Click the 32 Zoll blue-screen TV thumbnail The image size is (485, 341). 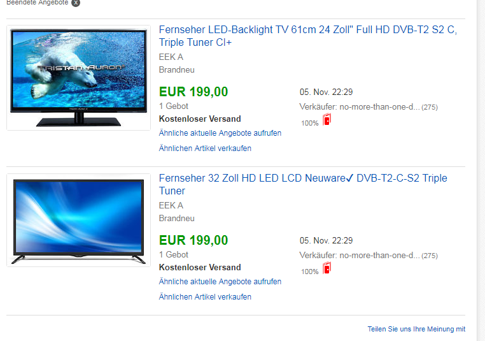(78, 220)
